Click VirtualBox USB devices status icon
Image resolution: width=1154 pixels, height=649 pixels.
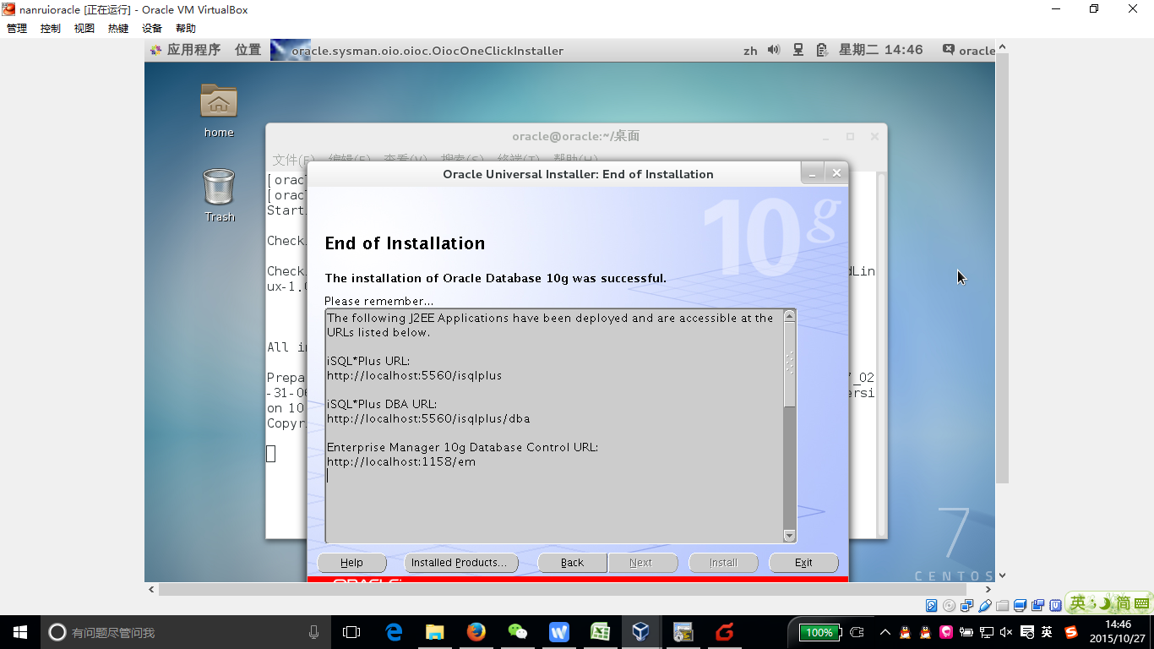click(x=984, y=605)
